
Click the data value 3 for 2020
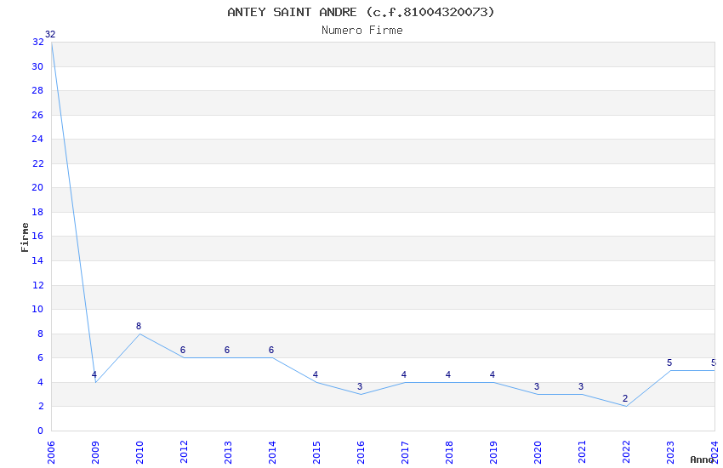click(537, 386)
